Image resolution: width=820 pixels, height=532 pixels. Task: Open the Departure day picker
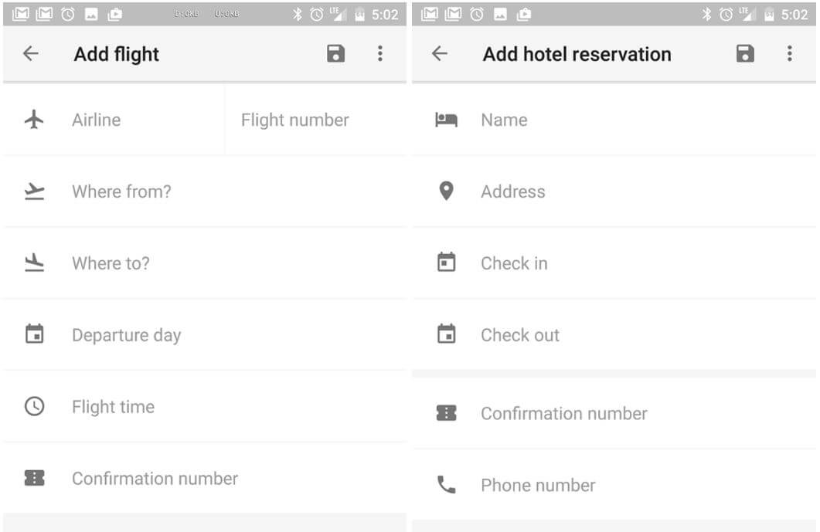pyautogui.click(x=216, y=335)
